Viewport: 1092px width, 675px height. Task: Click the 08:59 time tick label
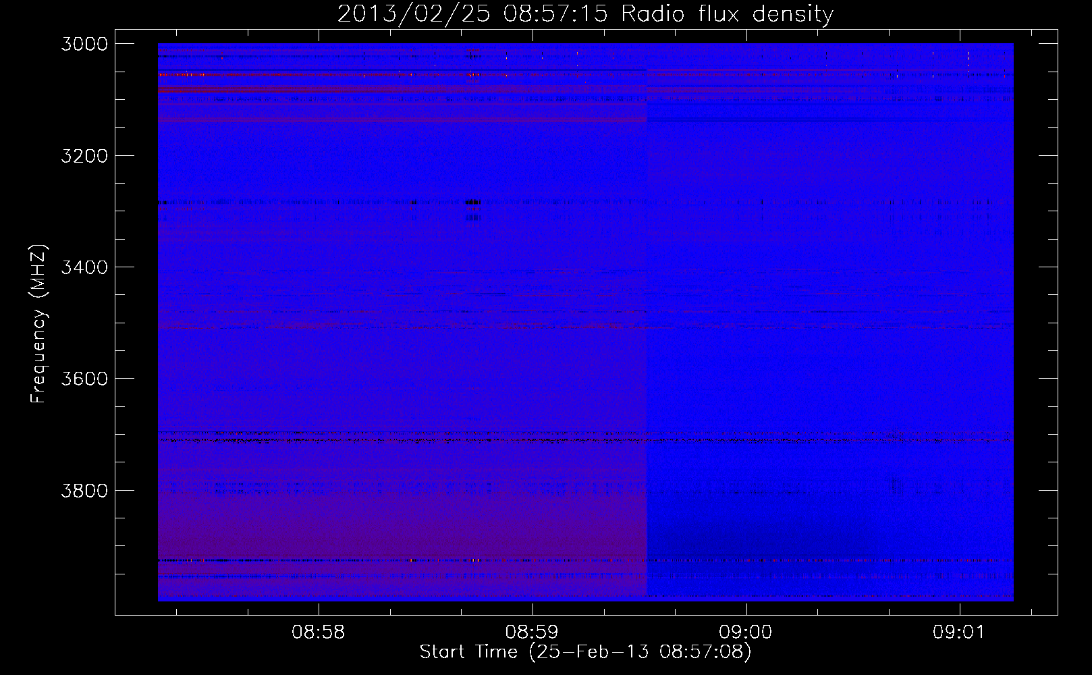tap(532, 632)
